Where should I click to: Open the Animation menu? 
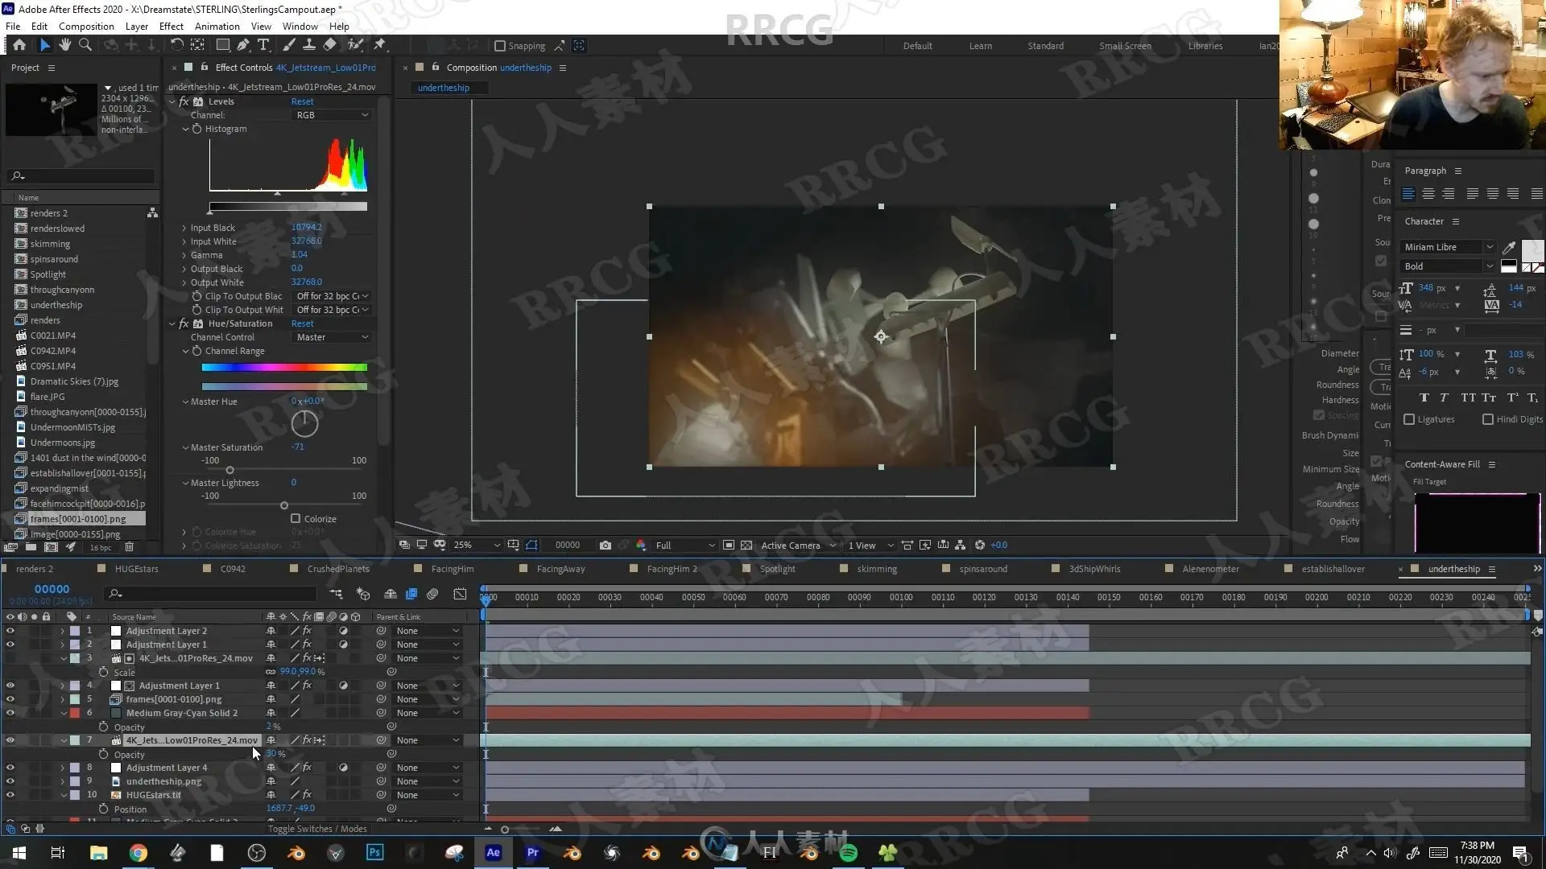coord(217,26)
